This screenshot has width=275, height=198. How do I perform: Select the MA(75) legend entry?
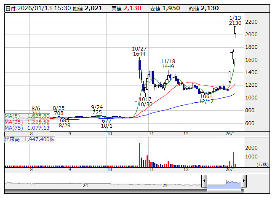pyautogui.click(x=27, y=128)
